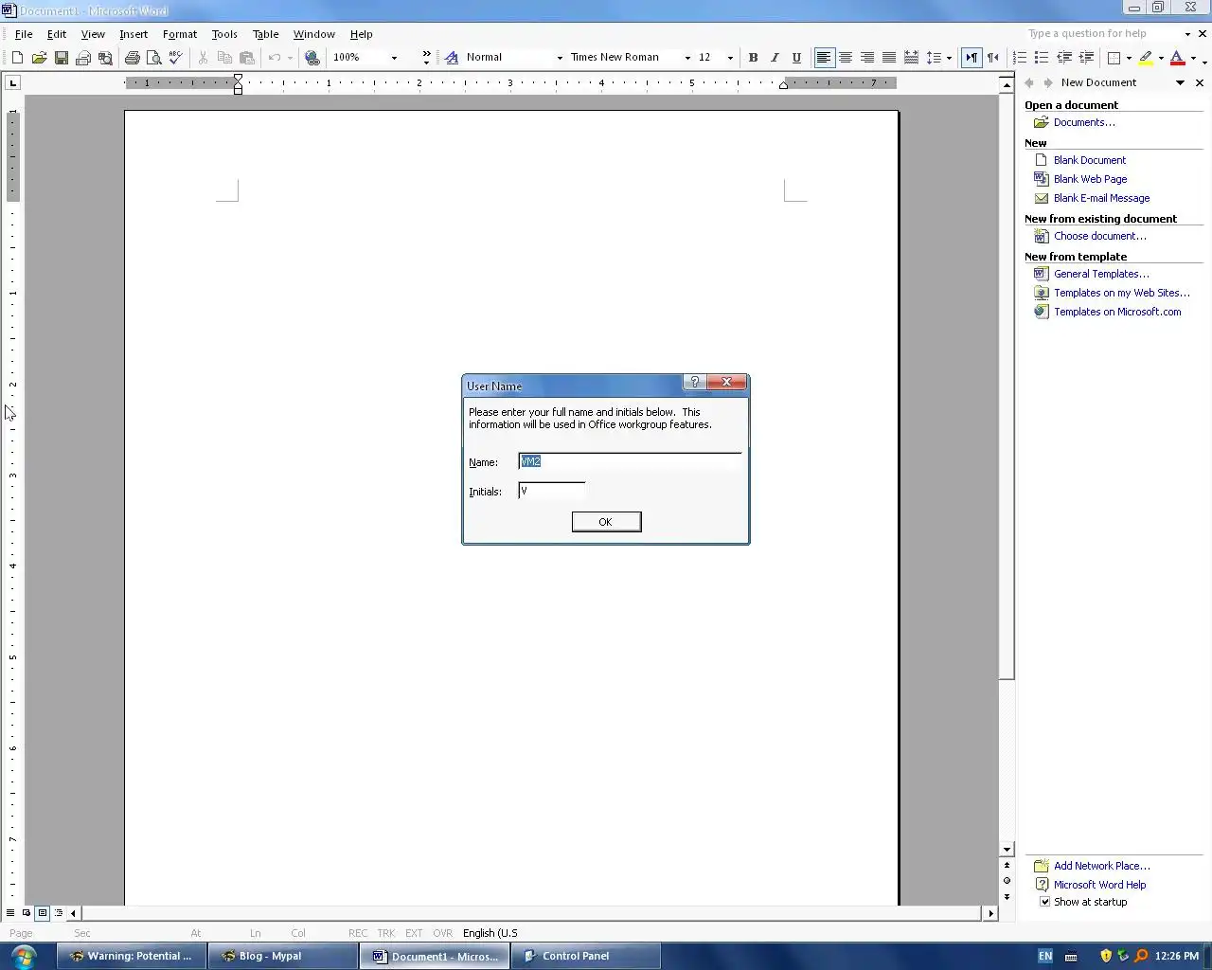Expand the Line Spacing dropdown arrow

(949, 58)
